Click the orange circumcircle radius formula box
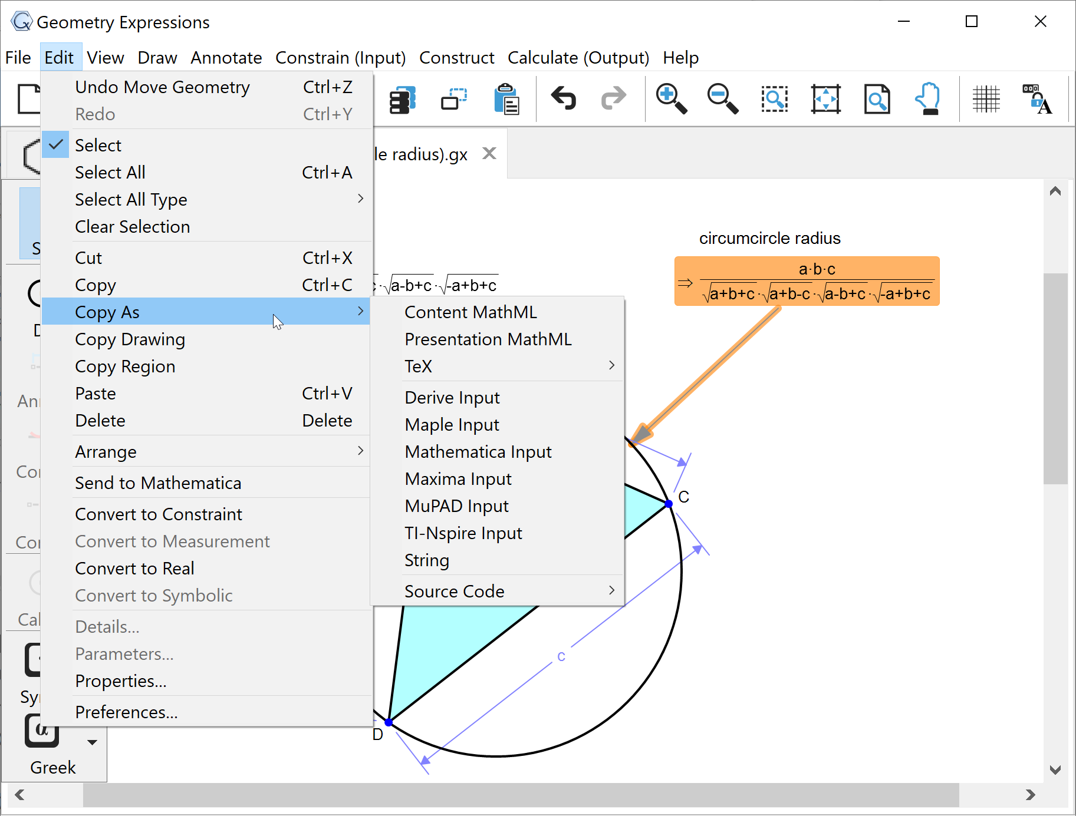 (807, 282)
